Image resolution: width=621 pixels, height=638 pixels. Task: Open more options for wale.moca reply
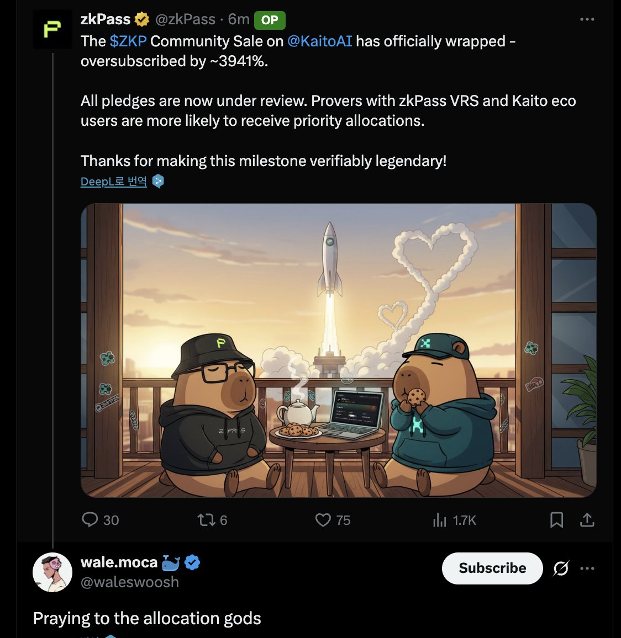click(587, 568)
